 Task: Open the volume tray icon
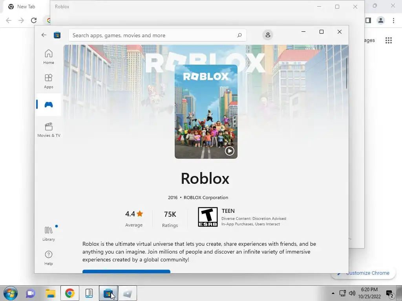click(352, 293)
